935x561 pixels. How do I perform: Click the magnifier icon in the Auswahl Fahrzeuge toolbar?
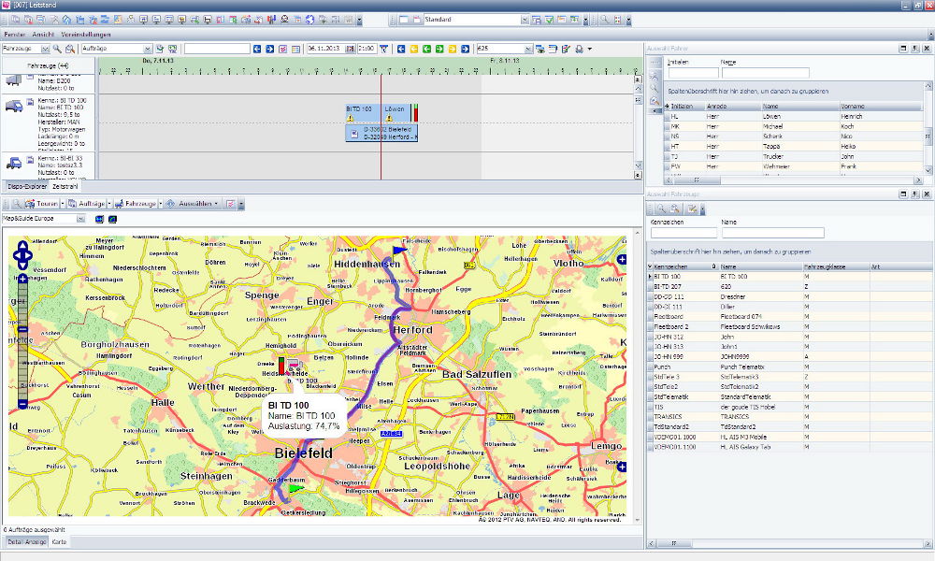point(661,209)
